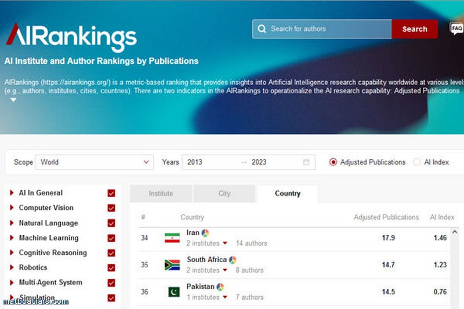
Task: Expand the AI In General category arrow
Action: point(12,193)
